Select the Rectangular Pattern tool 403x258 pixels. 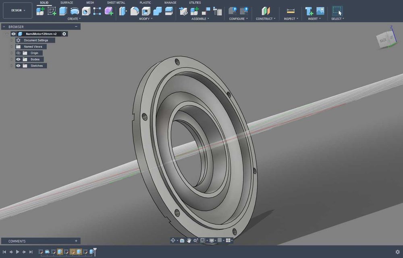pos(97,11)
